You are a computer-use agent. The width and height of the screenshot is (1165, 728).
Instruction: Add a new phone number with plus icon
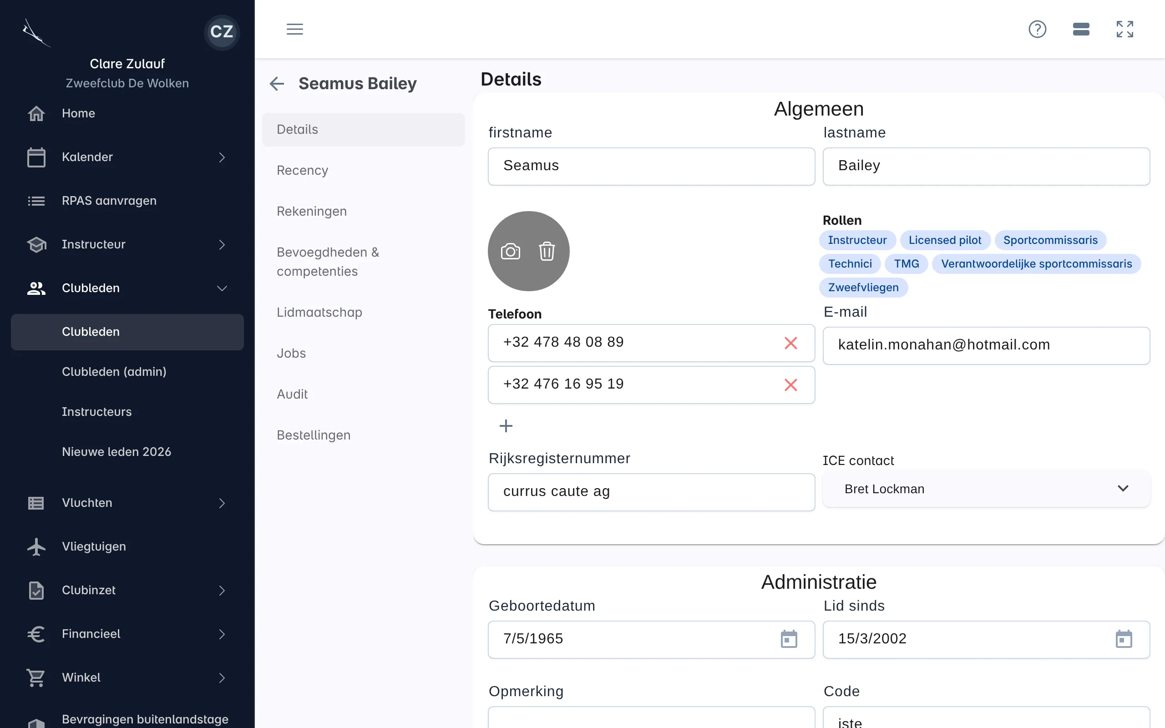pyautogui.click(x=506, y=425)
